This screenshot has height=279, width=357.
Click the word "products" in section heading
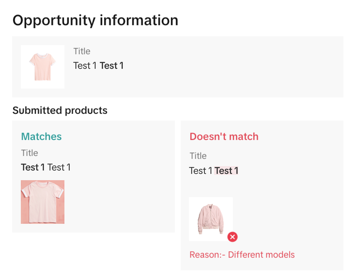point(86,110)
